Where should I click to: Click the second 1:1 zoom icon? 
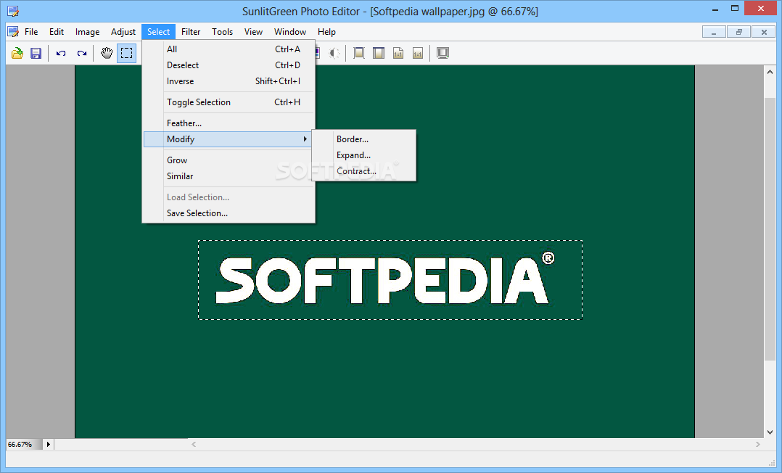click(x=418, y=53)
